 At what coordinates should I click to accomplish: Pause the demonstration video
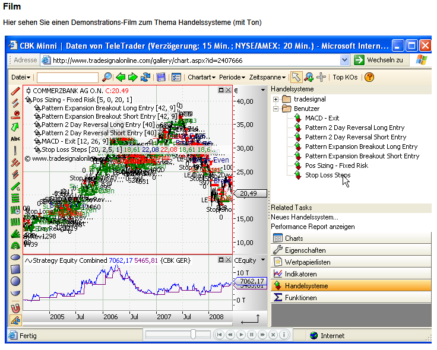tap(252, 335)
